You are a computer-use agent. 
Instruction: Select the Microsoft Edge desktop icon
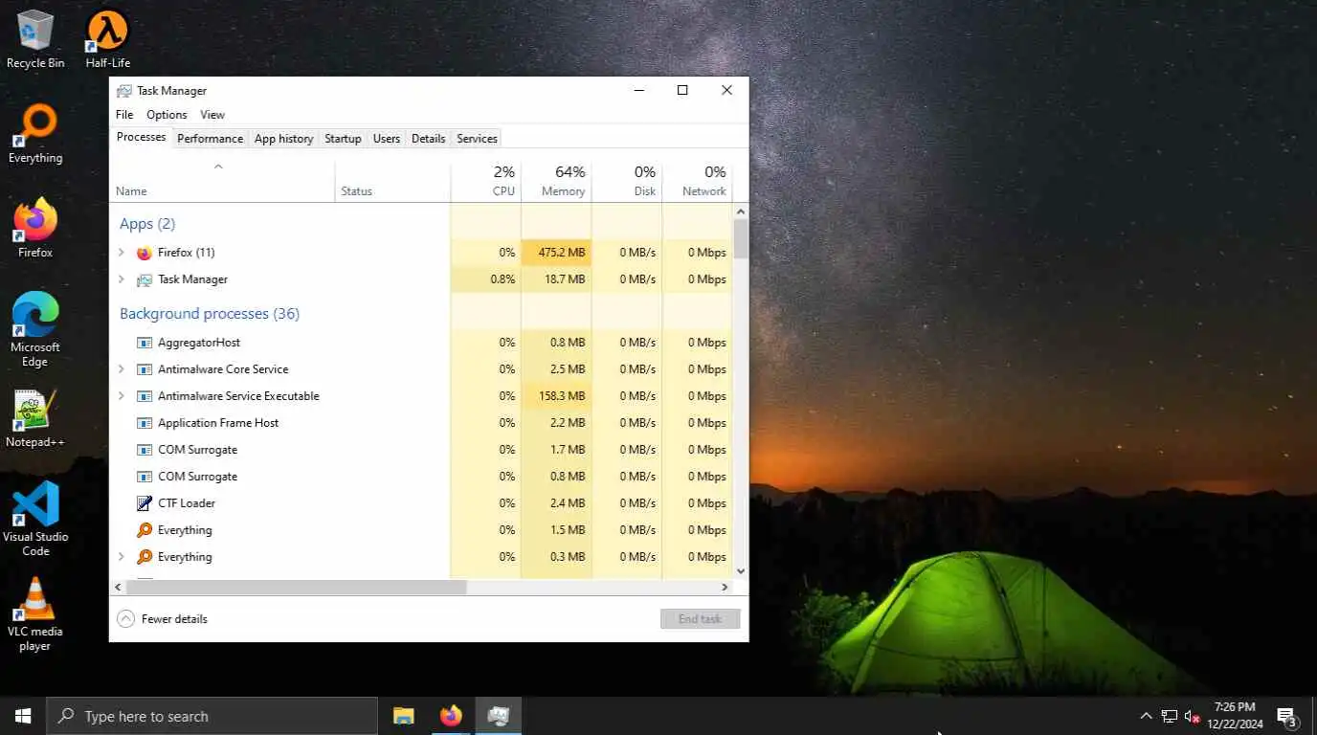click(x=35, y=330)
